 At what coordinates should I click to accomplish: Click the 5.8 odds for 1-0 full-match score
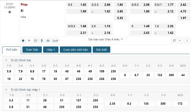(x=9, y=71)
